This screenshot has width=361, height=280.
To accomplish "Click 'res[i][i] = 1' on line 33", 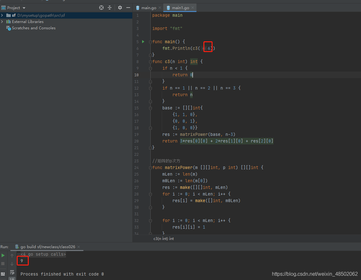I will point(189,227).
